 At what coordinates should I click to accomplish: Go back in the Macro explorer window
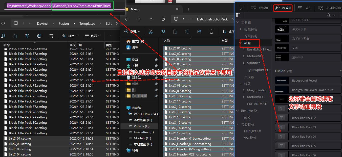point(127,19)
